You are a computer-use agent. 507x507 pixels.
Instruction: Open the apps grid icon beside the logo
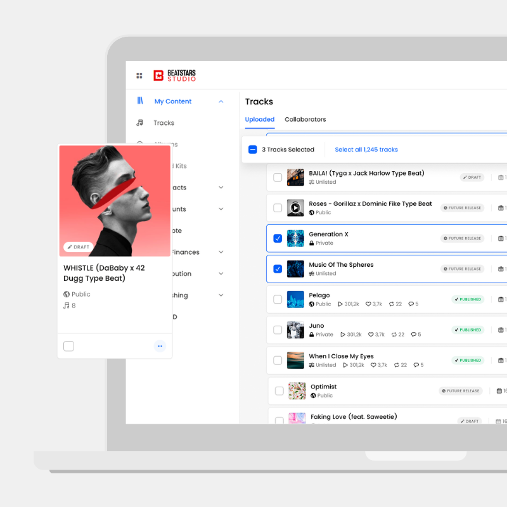(139, 75)
